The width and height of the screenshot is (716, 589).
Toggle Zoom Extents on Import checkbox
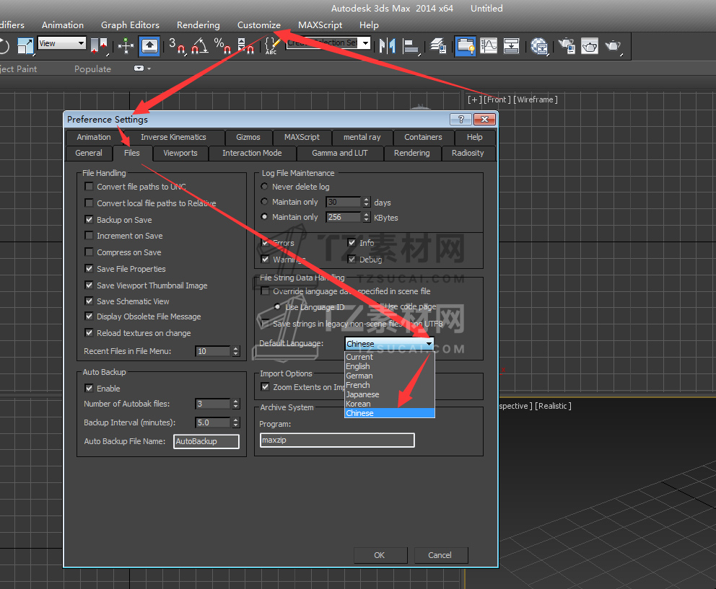[265, 386]
